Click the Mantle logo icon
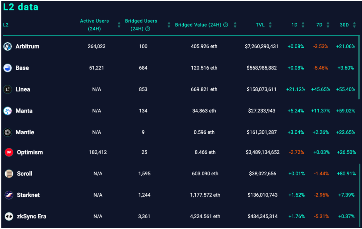This screenshot has width=362, height=229. click(x=7, y=132)
